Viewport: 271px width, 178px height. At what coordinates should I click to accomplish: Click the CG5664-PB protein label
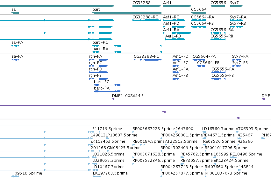pos(208,63)
